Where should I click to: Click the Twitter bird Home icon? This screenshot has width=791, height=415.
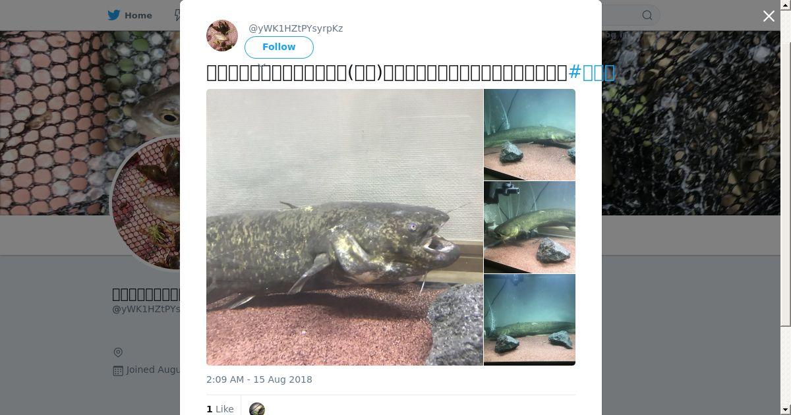pos(114,15)
